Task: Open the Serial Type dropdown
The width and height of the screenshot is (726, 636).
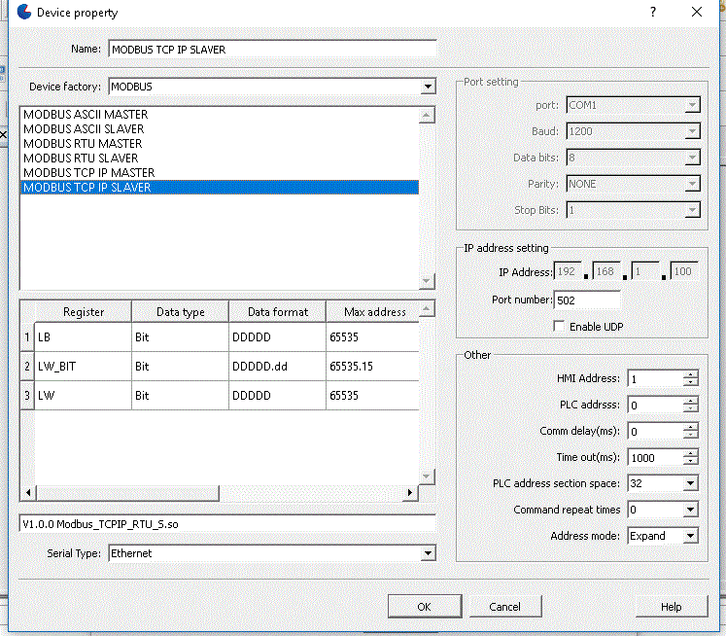Action: tap(428, 552)
